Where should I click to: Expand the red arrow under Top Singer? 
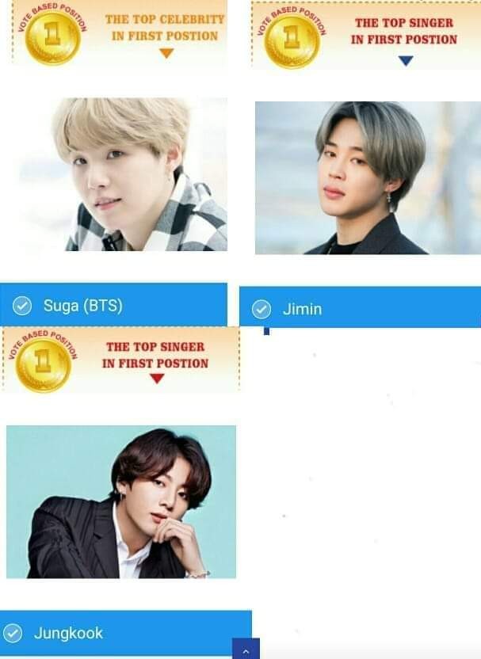pos(157,379)
